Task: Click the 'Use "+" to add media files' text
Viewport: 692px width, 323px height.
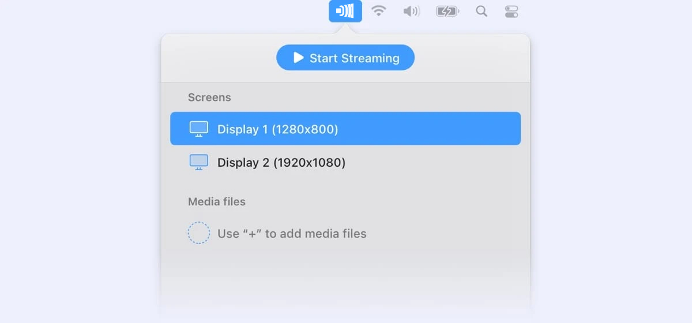Action: pos(292,234)
